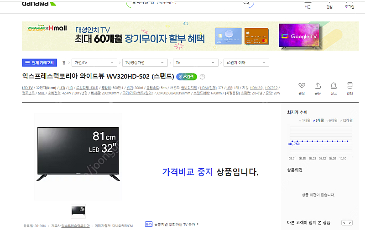365x230 pixels.
Task: Click the 상품의견 heading
Action: (x=294, y=170)
